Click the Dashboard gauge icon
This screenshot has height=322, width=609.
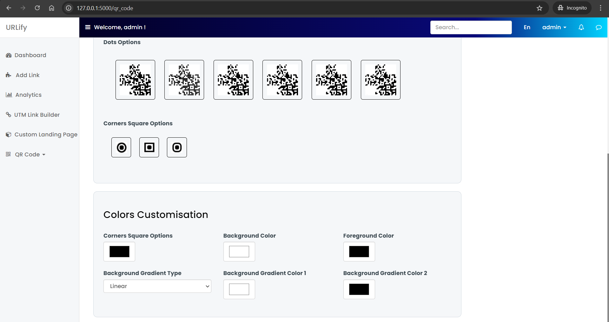[x=9, y=55]
